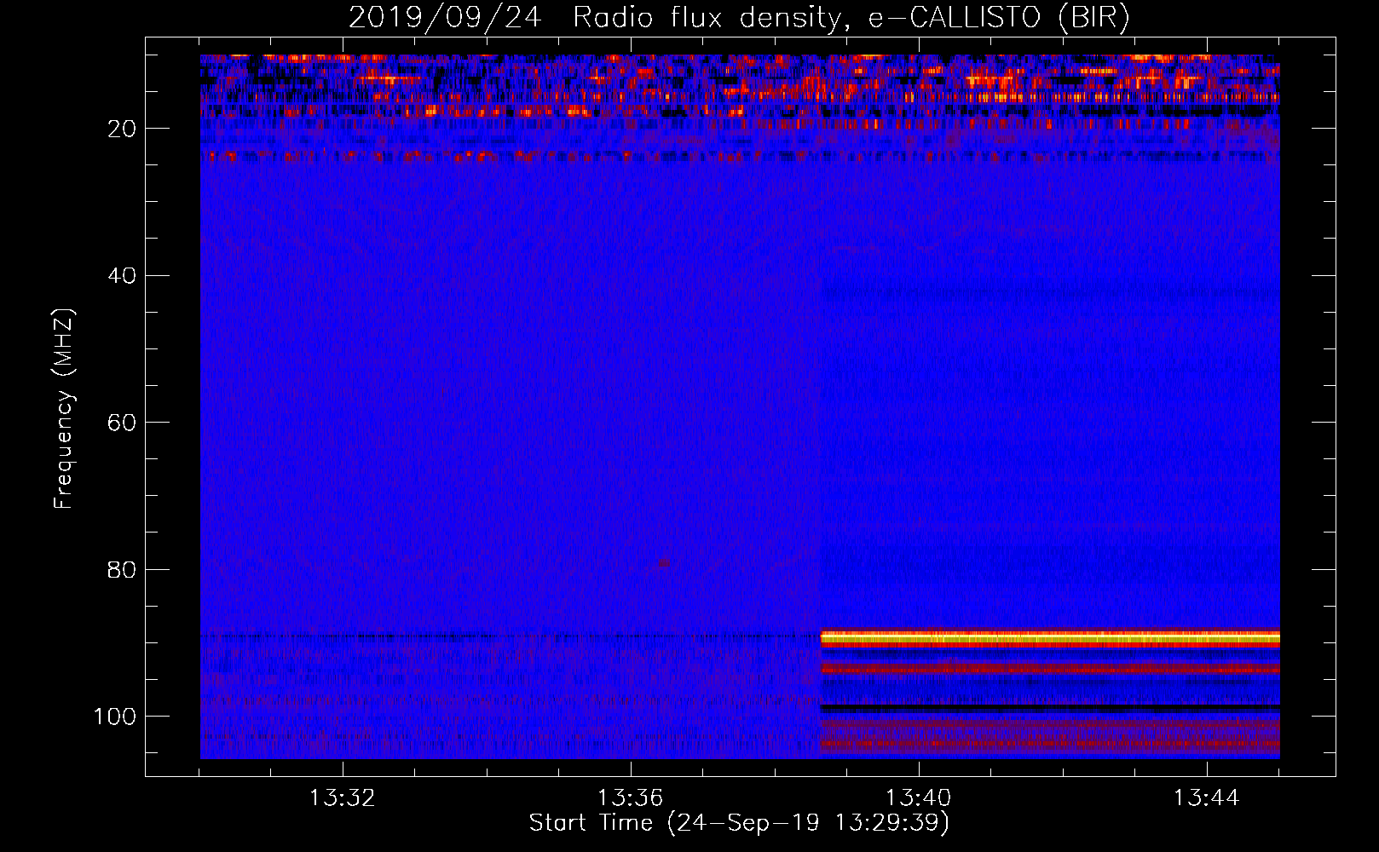
Task: Click the 100 MHz frequency tick label
Action: (115, 717)
